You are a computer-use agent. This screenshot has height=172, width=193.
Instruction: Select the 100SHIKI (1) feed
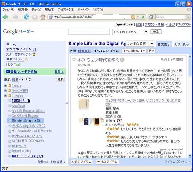click(21, 101)
